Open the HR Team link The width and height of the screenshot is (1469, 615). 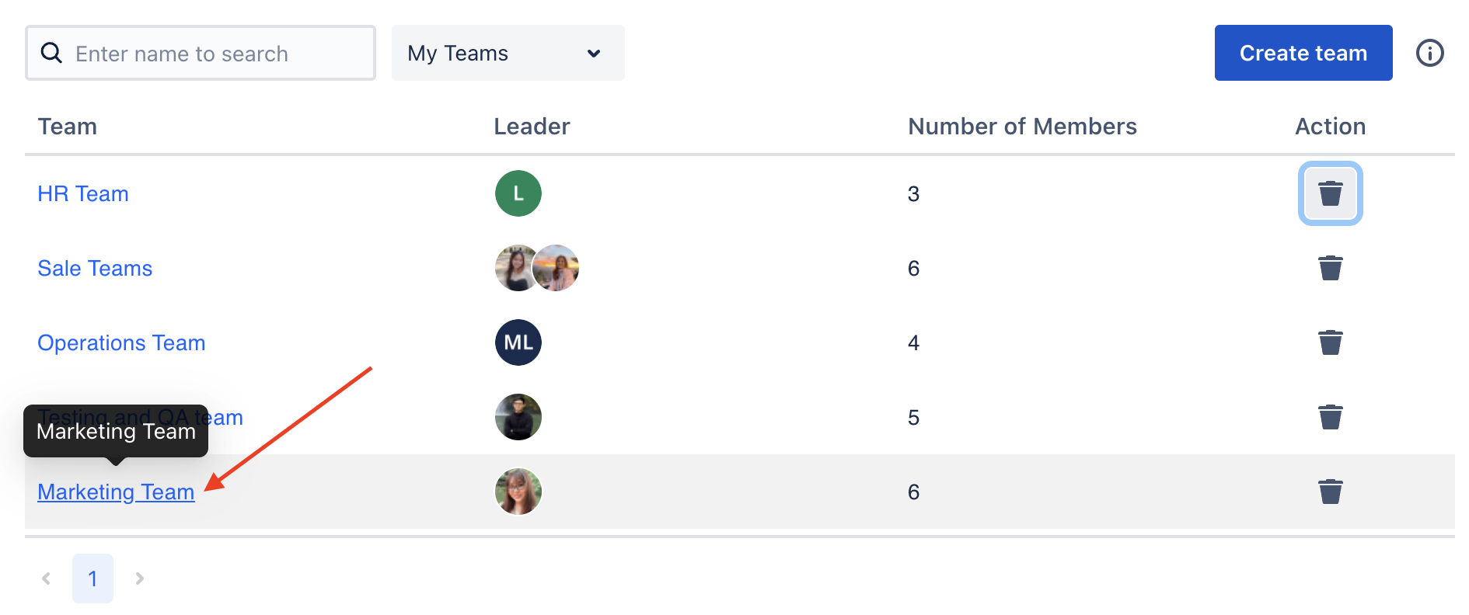click(x=83, y=193)
